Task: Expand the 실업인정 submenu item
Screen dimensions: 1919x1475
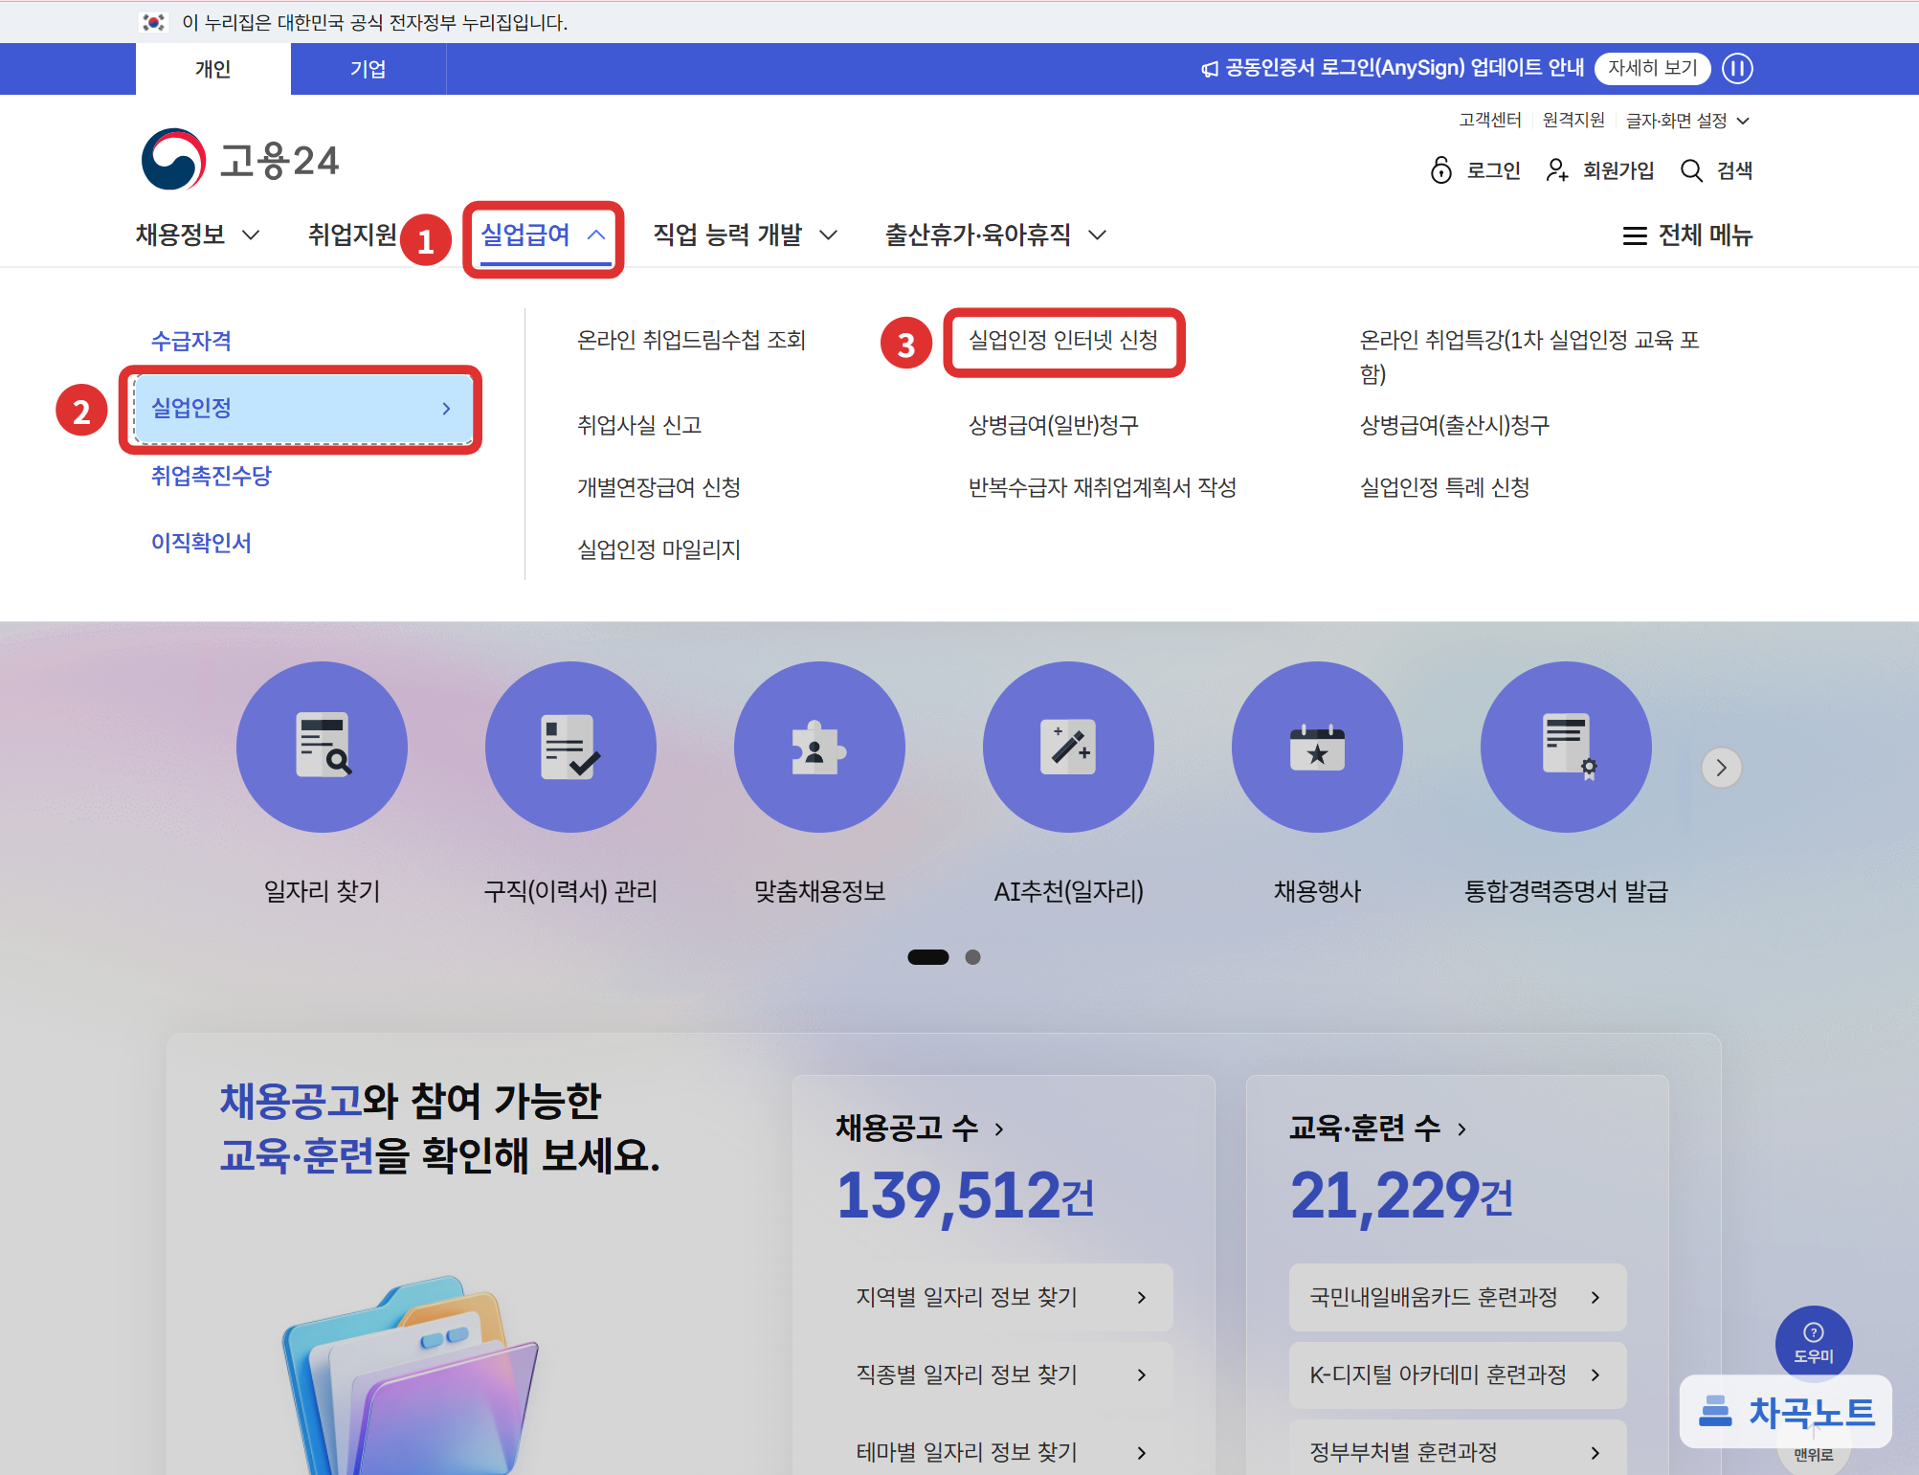Action: pyautogui.click(x=302, y=408)
